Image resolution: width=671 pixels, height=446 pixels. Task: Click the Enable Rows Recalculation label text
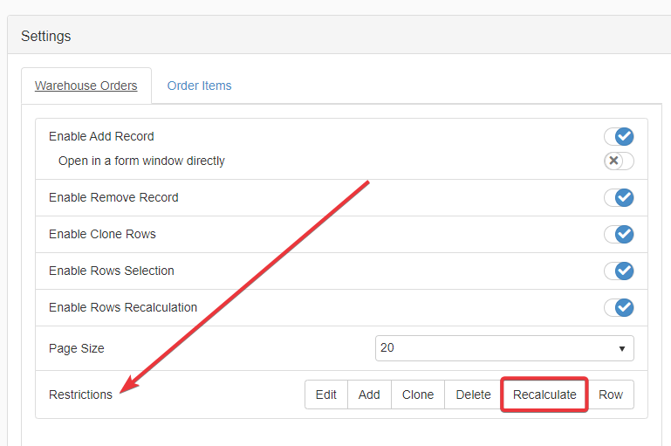[x=123, y=307]
